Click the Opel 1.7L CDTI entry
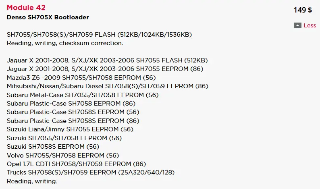 click(x=76, y=164)
